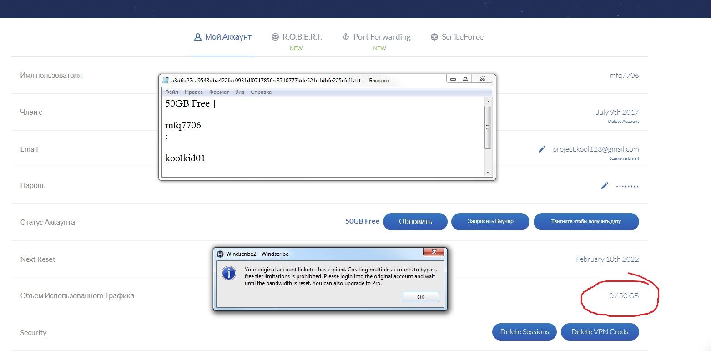The height and width of the screenshot is (351, 711).
Task: Switch to the R.O.B.E.R.T. tab
Action: 297,37
